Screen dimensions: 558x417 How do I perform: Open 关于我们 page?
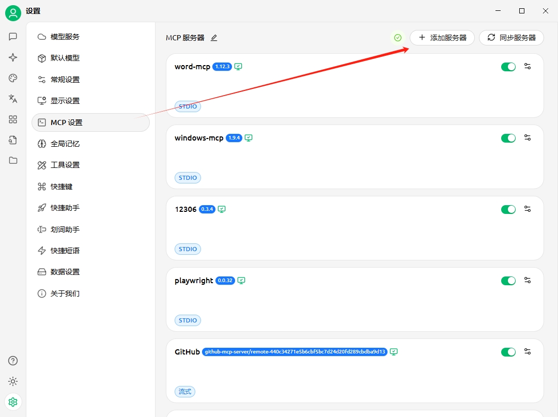91,294
